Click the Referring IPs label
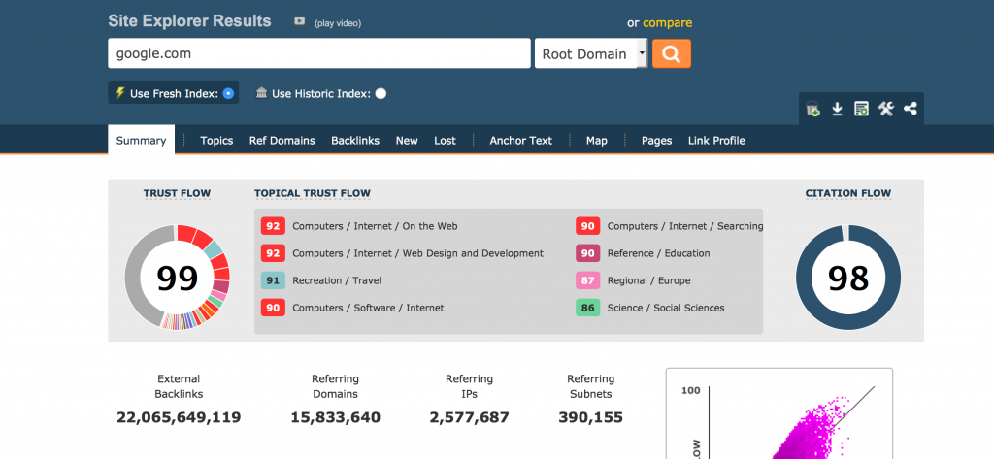This screenshot has height=459, width=994. point(469,387)
